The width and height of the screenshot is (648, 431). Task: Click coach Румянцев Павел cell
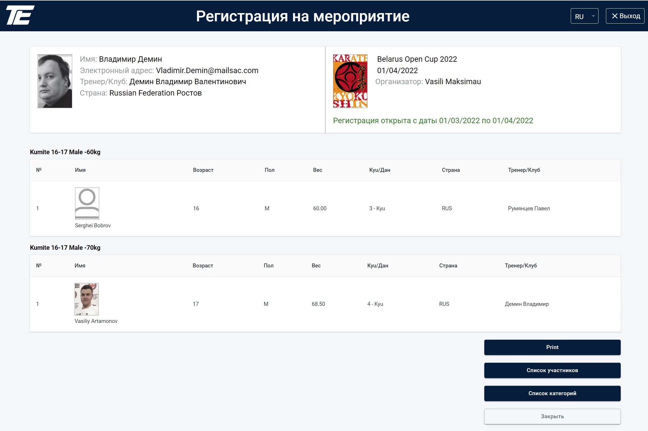[529, 208]
